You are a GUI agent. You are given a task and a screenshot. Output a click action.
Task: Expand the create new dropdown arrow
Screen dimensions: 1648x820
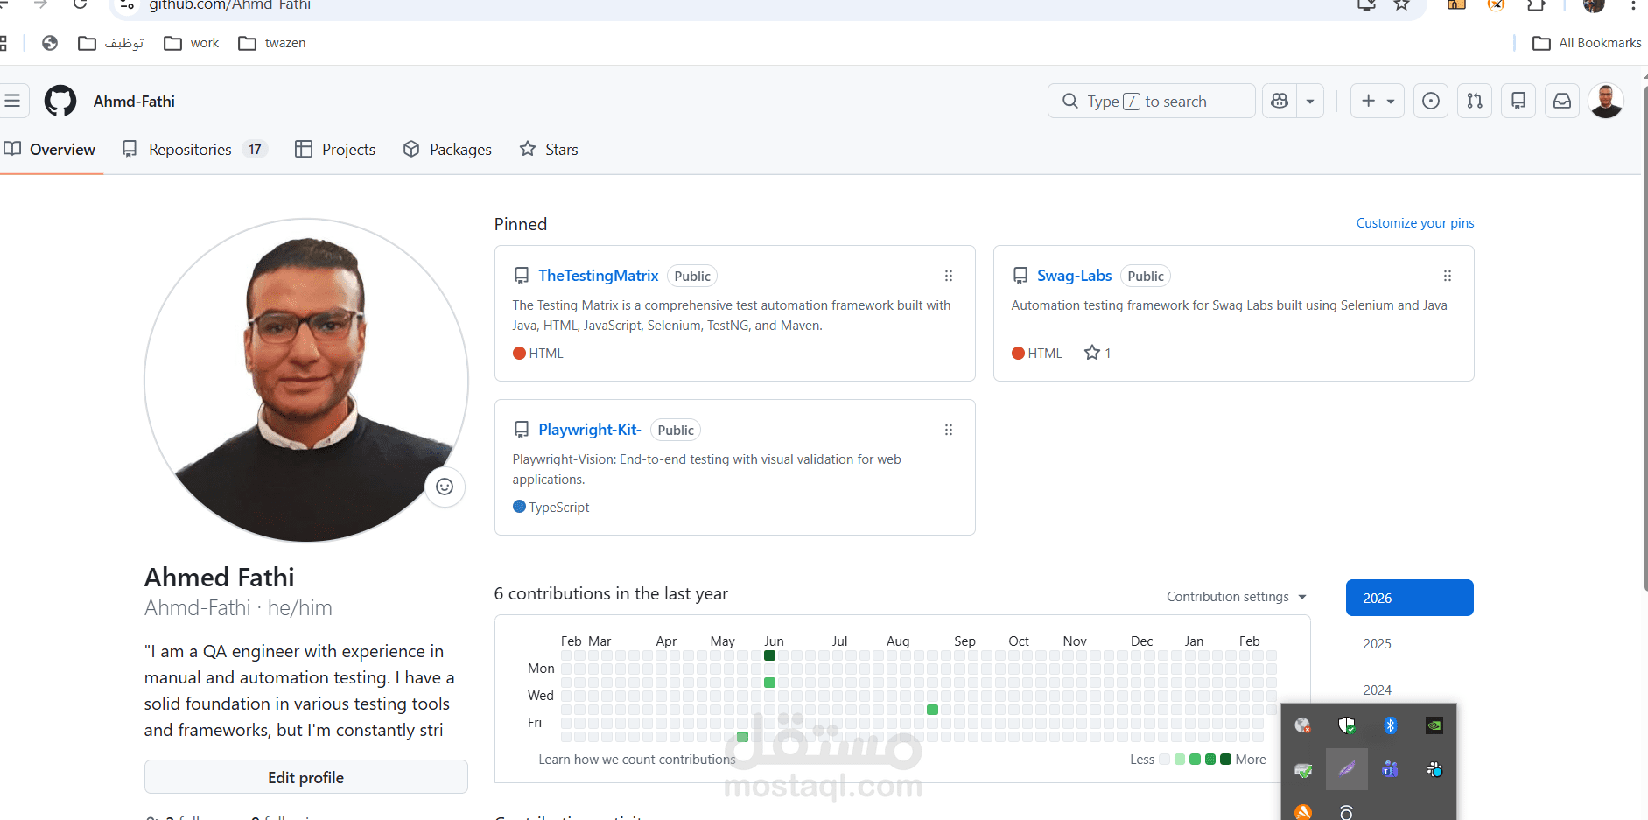click(1389, 101)
